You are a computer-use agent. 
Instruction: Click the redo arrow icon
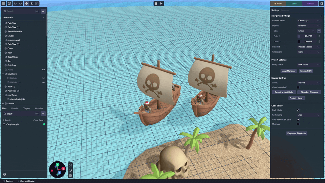tap(20, 3)
